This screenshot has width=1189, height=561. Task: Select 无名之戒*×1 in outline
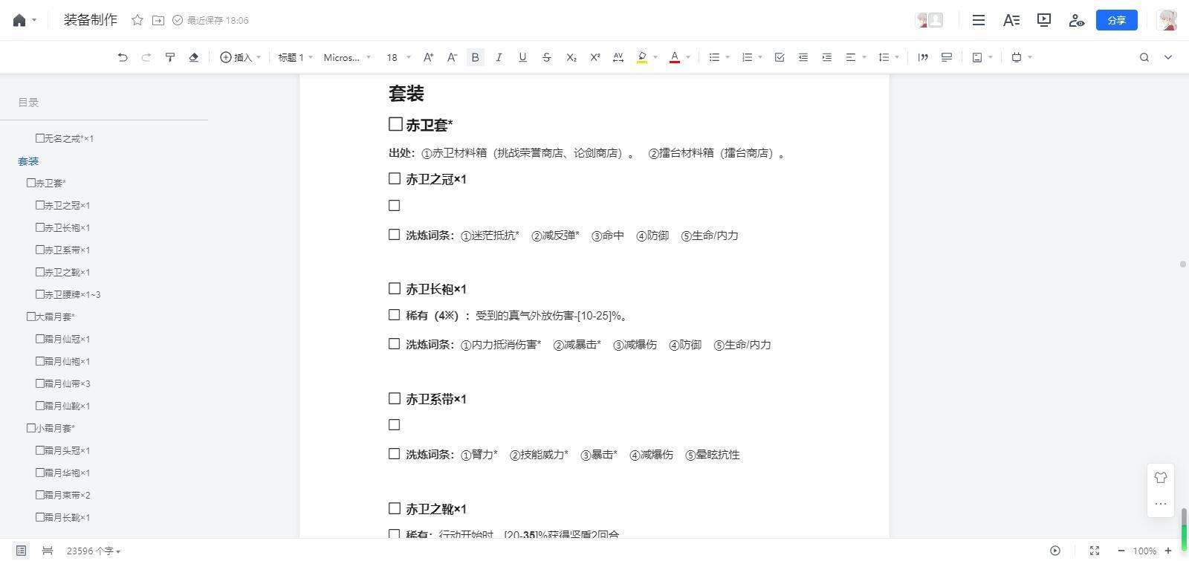[65, 138]
